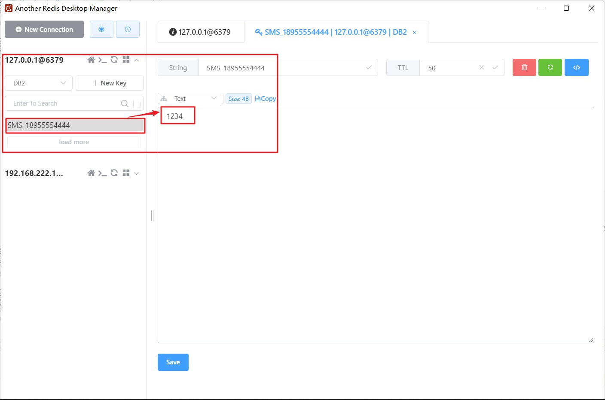Click the New Connection button

pos(44,29)
